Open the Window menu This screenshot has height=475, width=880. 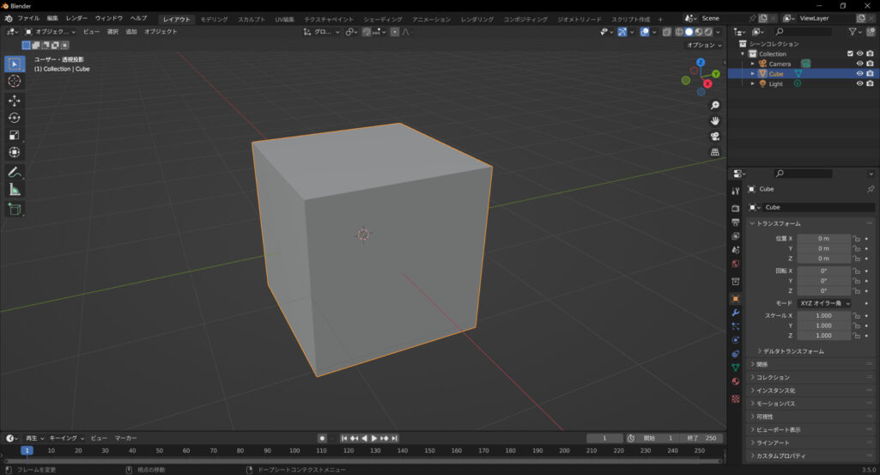point(108,19)
